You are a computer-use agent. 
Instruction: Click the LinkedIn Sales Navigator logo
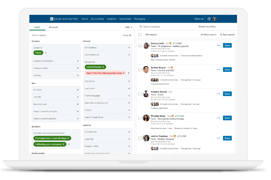pyautogui.click(x=64, y=19)
